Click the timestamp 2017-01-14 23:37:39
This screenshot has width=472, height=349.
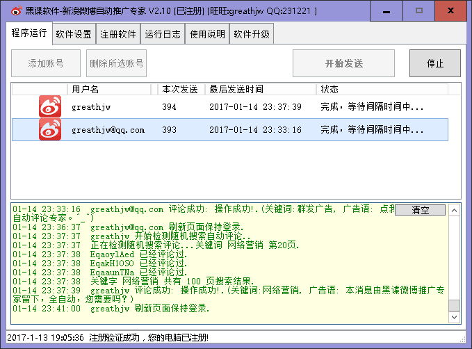tap(255, 107)
